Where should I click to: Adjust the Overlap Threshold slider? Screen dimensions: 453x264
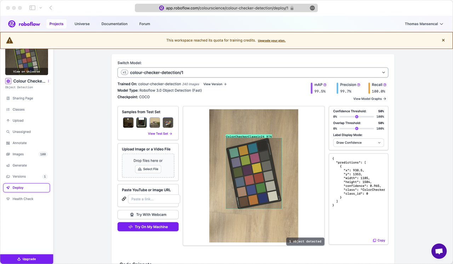click(x=357, y=129)
